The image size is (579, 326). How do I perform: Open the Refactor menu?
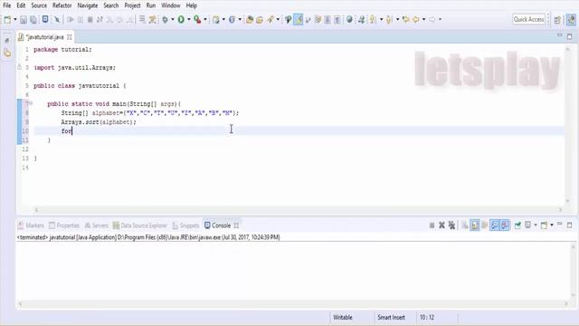click(62, 5)
